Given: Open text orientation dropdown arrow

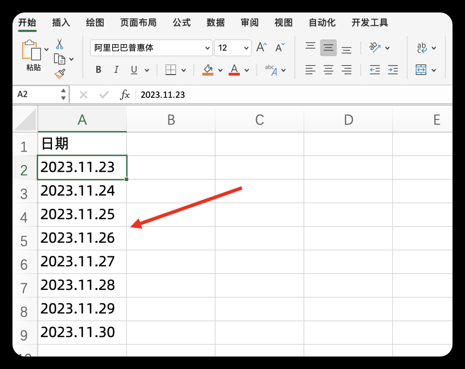Looking at the screenshot, I should click(387, 48).
